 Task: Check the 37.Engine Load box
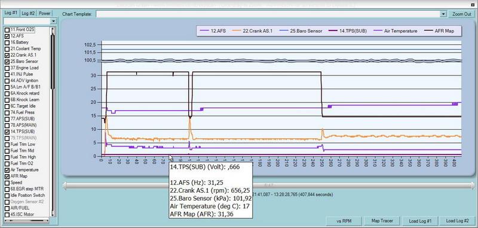click(7, 68)
